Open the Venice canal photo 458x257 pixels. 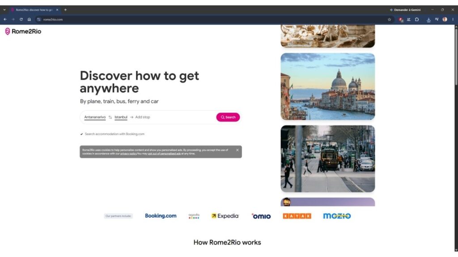(x=328, y=87)
